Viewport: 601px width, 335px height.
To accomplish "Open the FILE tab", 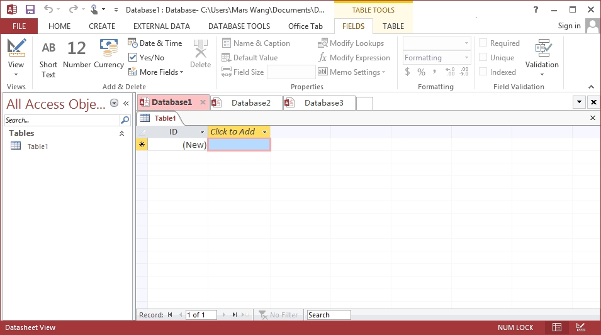I will [19, 26].
